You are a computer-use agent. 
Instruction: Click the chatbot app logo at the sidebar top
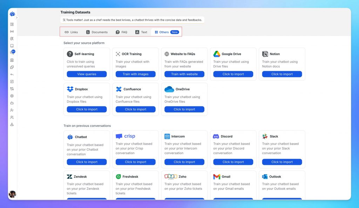(x=12, y=14)
